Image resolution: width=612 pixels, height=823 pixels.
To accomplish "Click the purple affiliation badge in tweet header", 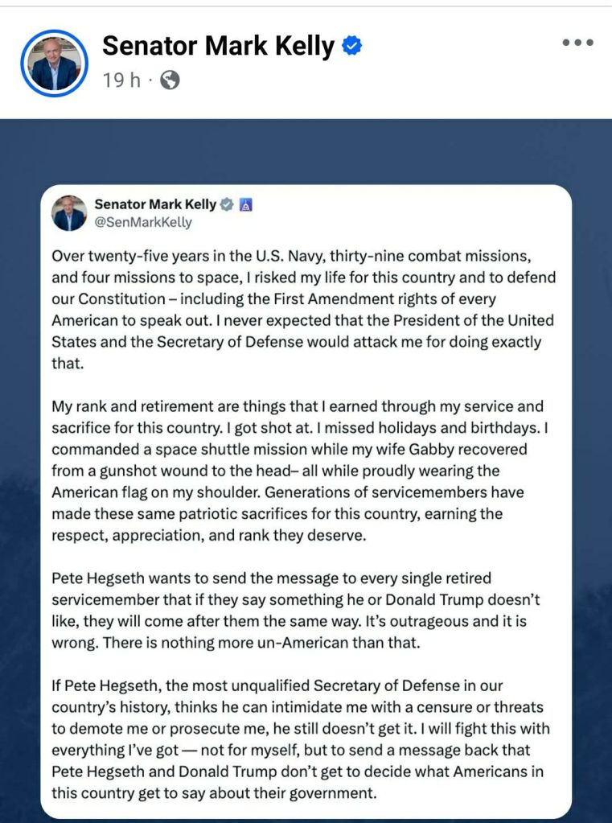I will 246,204.
